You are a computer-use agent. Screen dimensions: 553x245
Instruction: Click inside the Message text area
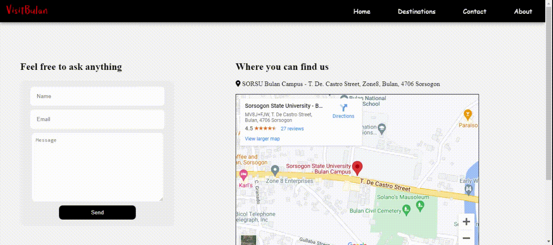(x=97, y=167)
